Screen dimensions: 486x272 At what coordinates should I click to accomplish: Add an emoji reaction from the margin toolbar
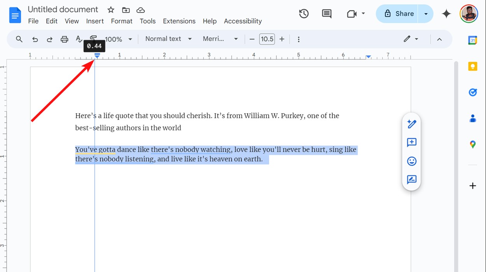coord(411,161)
